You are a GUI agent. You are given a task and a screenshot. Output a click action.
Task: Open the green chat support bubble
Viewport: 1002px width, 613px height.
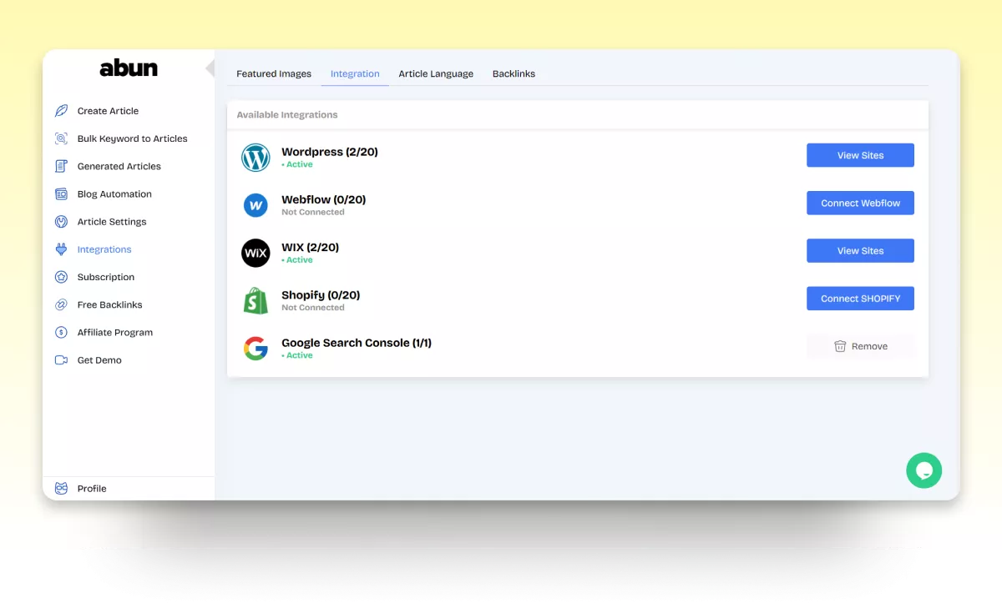(924, 470)
